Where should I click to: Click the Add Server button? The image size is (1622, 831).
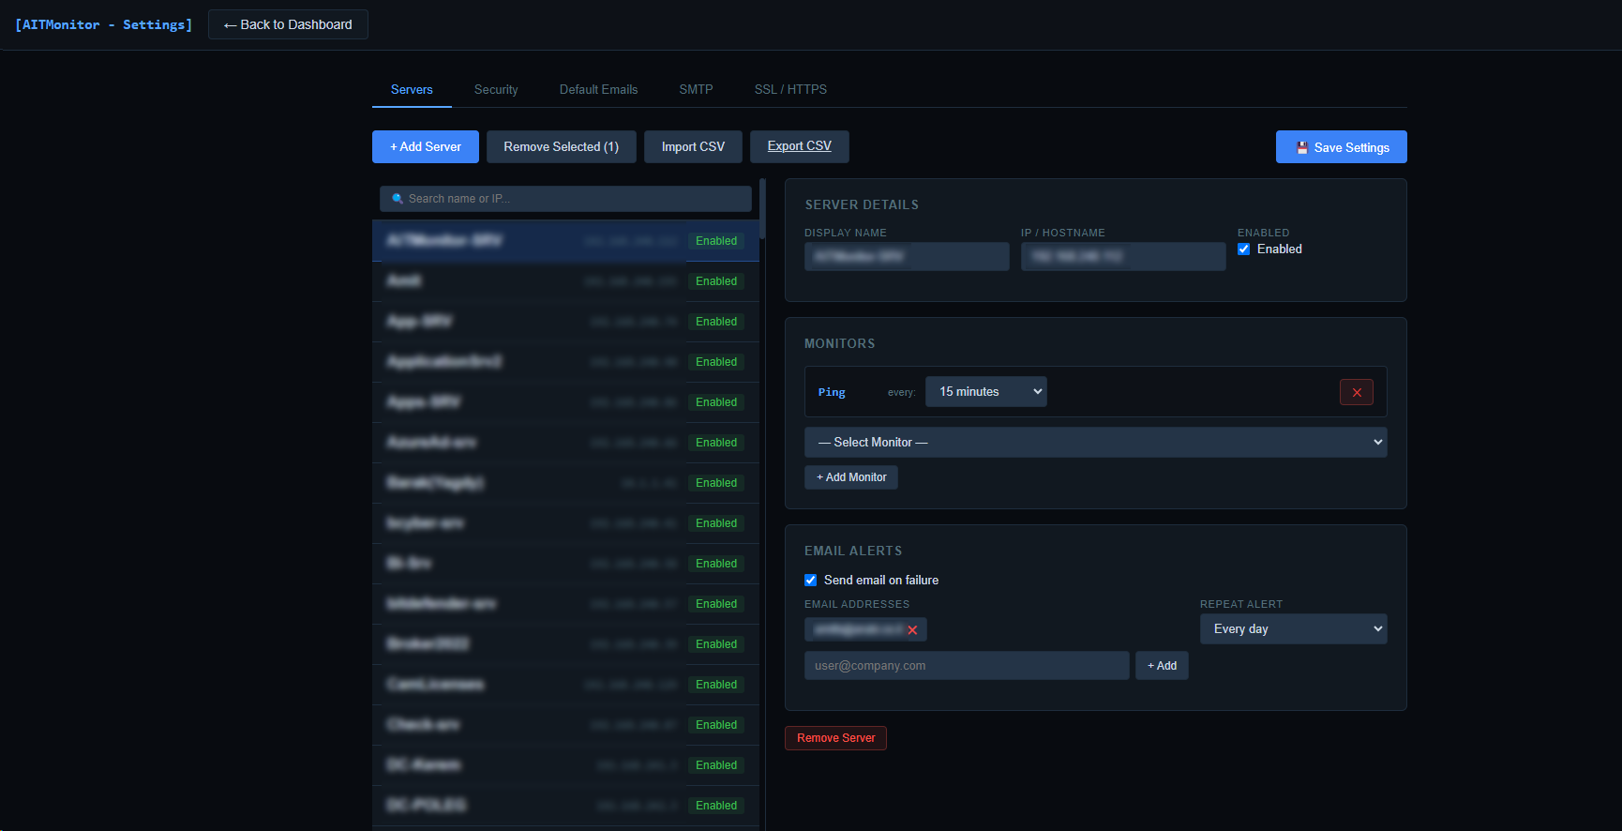[x=426, y=147]
